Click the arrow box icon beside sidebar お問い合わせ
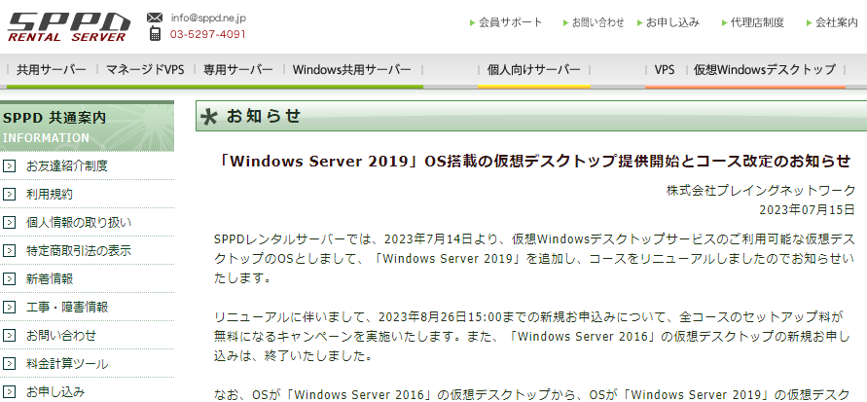Image resolution: width=867 pixels, height=402 pixels. (9, 335)
